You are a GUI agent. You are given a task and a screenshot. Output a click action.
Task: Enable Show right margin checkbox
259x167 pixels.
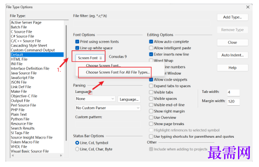151,111
